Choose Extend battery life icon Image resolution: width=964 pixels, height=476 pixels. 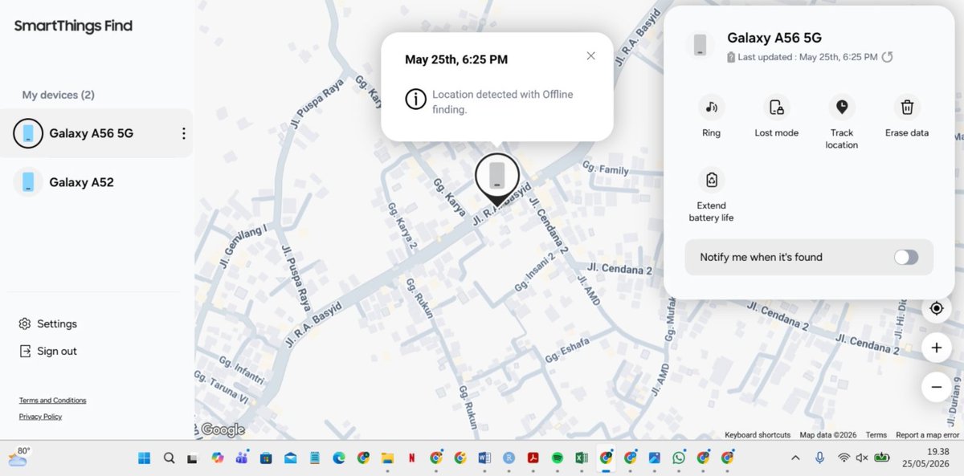coord(711,179)
